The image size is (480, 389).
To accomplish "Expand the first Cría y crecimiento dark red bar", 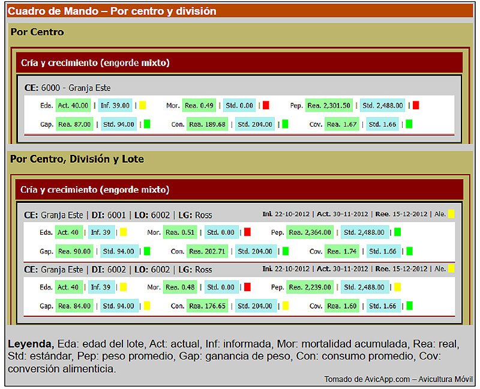I will (95, 62).
